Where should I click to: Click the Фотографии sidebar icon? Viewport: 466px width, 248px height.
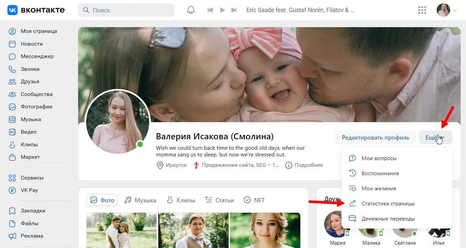coord(12,107)
